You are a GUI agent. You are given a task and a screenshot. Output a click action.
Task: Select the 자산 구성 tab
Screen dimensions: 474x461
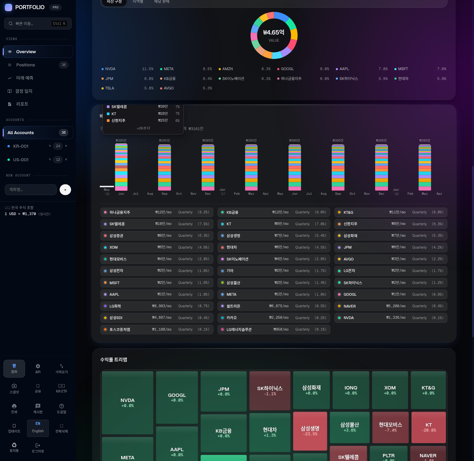pos(114,2)
